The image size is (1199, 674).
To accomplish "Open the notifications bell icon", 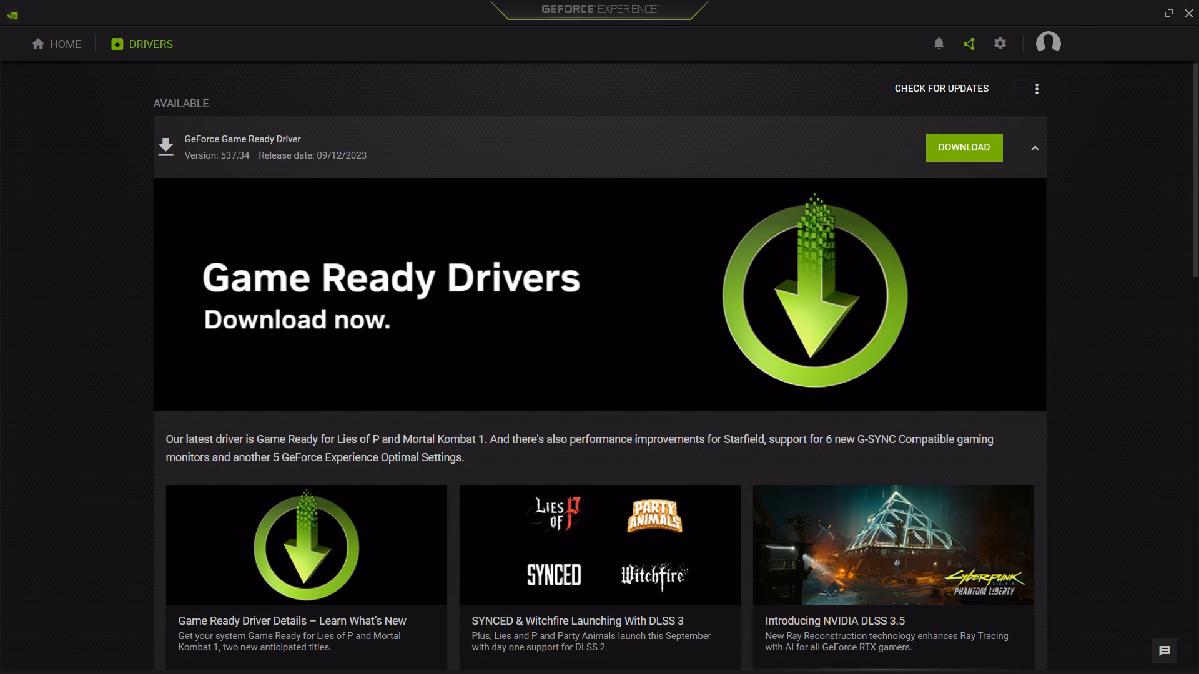I will 939,44.
